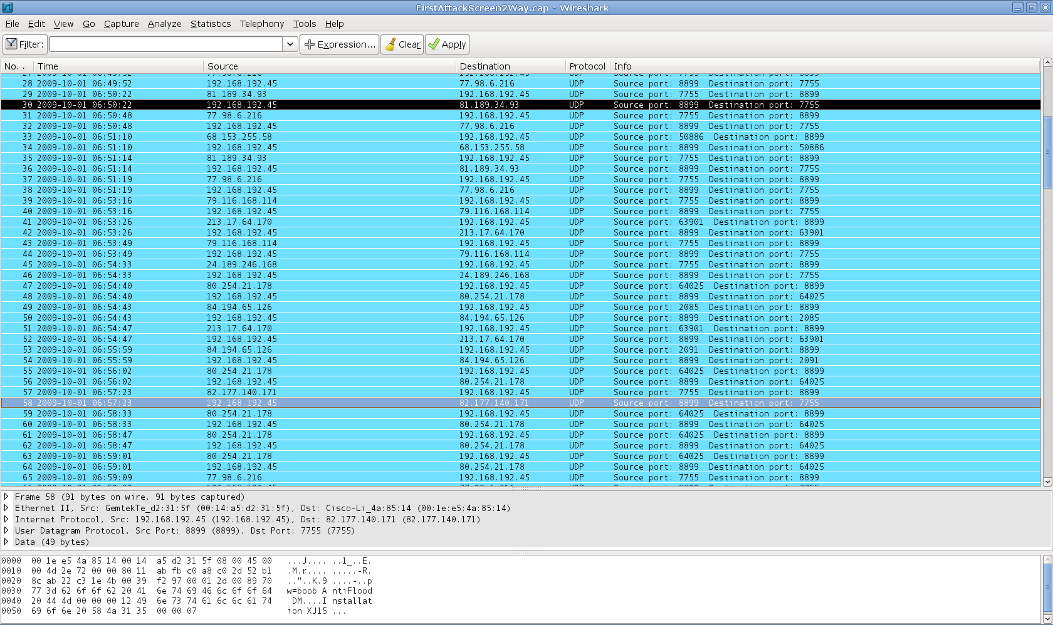Click the Wireshark fin icon in title bar
The height and width of the screenshot is (625, 1053).
click(6, 8)
